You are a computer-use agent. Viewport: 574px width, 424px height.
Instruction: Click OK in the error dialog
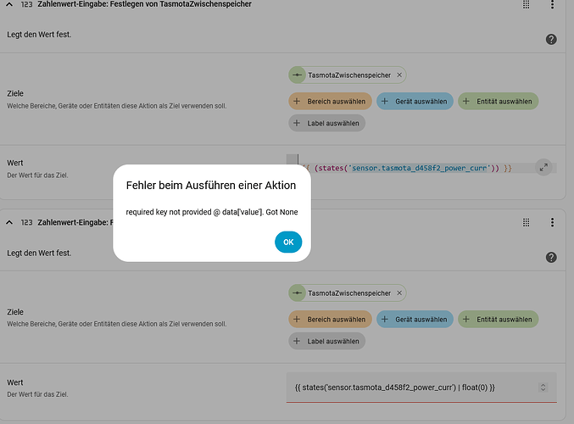[288, 242]
